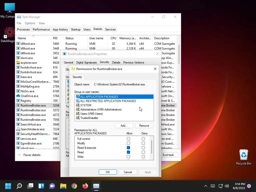
Task: Open Task Manager File menu
Action: coord(19,23)
